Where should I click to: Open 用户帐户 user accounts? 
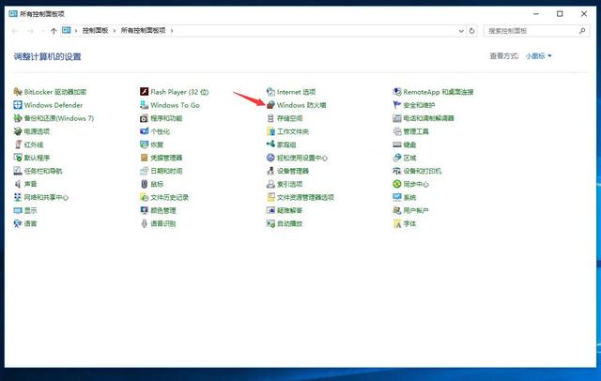411,210
